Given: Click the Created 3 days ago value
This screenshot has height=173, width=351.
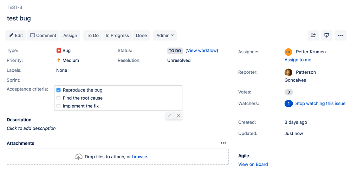Looking at the screenshot, I should [x=296, y=122].
